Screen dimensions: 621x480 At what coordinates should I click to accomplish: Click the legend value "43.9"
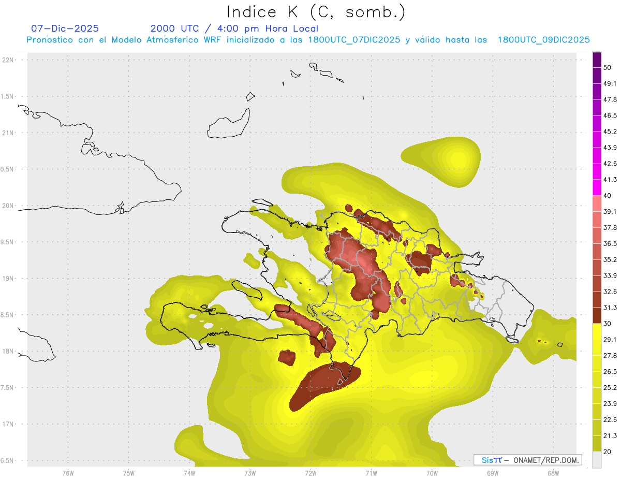tap(610, 148)
